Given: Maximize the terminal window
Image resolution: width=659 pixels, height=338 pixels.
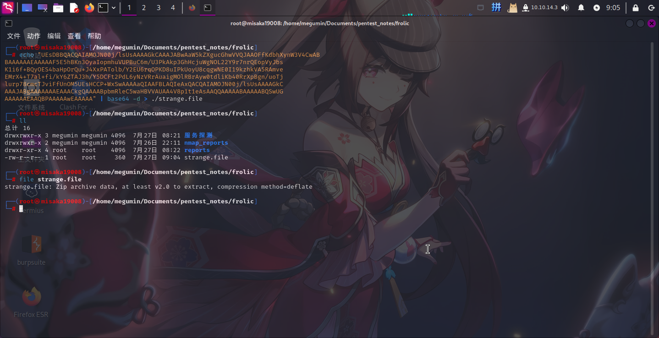Looking at the screenshot, I should (641, 23).
